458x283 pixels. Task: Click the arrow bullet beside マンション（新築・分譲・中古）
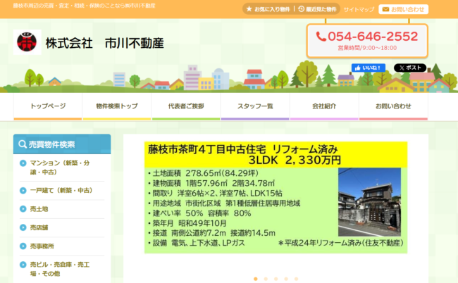tap(23, 163)
